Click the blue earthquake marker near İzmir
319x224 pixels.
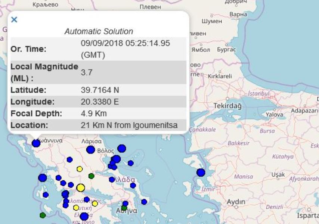[x=201, y=172]
